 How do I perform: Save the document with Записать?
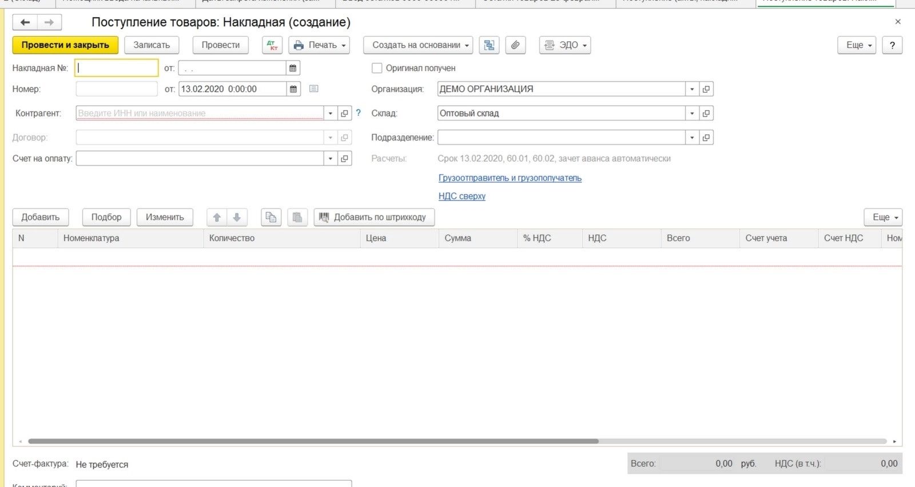click(152, 45)
